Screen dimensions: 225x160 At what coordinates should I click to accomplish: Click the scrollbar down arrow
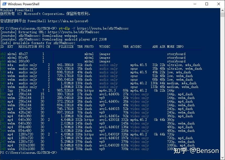[222, 157]
